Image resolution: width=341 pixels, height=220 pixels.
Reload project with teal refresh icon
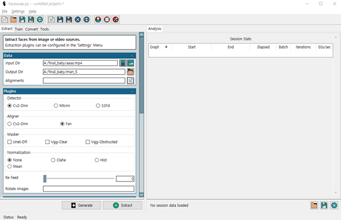tap(40, 20)
